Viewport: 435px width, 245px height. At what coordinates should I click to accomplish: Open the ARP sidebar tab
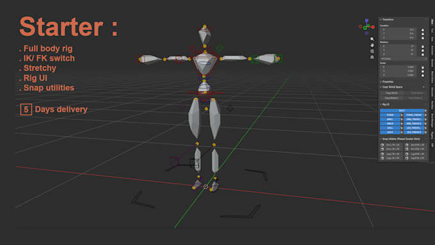432,145
